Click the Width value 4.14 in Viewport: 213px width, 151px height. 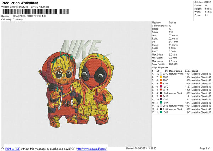208,12
